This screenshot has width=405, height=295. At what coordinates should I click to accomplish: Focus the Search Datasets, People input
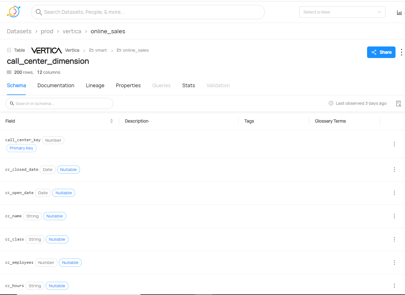pos(148,12)
